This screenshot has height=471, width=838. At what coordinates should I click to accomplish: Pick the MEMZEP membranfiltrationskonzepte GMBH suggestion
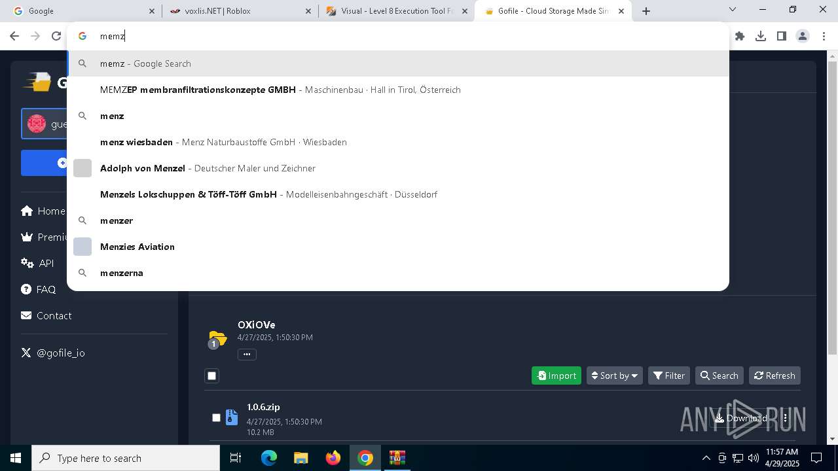(x=398, y=90)
